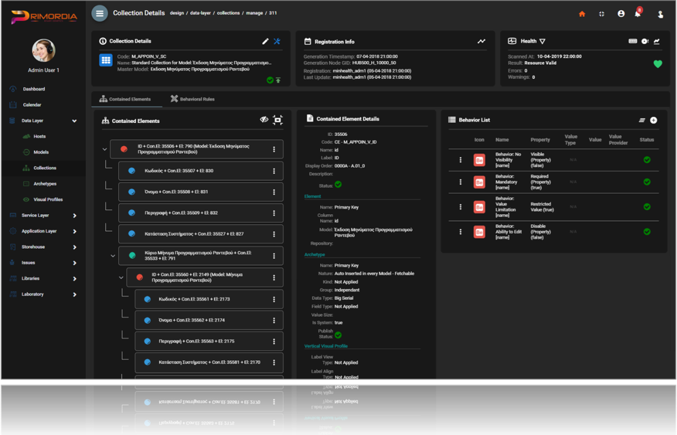Open the Health panel dropdown triangle
The height and width of the screenshot is (435, 677).
click(x=542, y=41)
